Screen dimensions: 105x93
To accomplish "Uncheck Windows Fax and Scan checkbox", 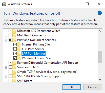I will click(15, 58).
